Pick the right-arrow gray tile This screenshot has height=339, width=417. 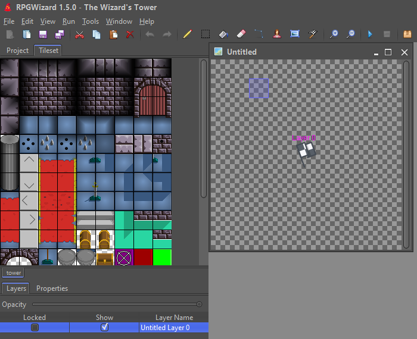coord(29,220)
